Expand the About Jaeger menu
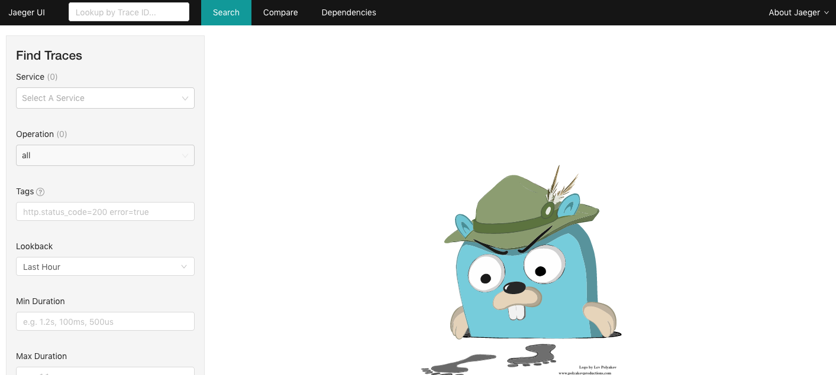 (798, 12)
